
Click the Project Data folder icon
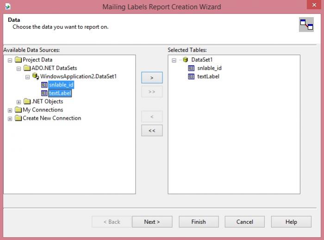18,60
